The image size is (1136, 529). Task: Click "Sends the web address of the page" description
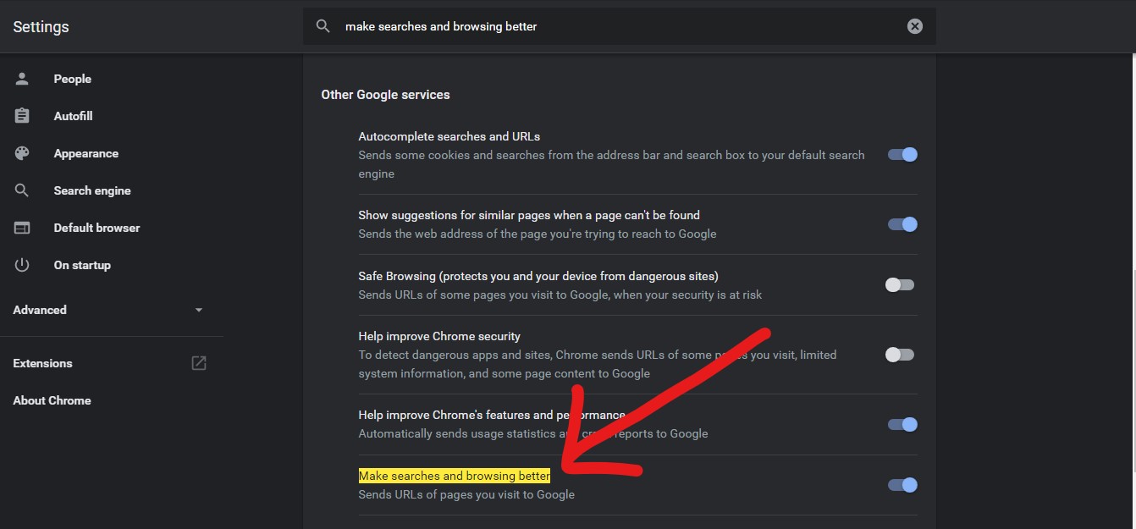[538, 234]
